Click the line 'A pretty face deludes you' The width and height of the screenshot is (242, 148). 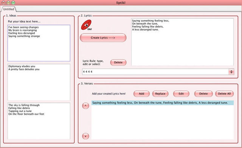(24, 69)
